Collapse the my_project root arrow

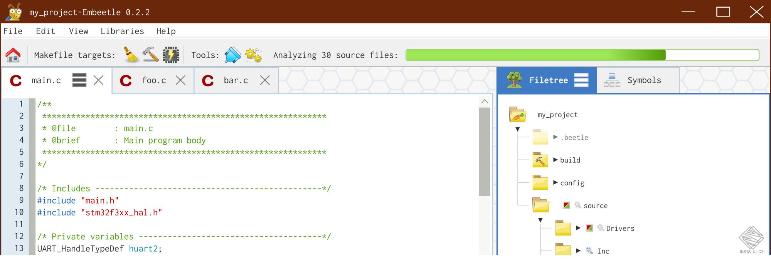pos(517,129)
